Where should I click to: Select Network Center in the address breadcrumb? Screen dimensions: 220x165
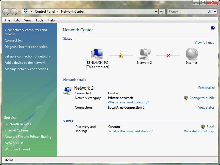72,12
